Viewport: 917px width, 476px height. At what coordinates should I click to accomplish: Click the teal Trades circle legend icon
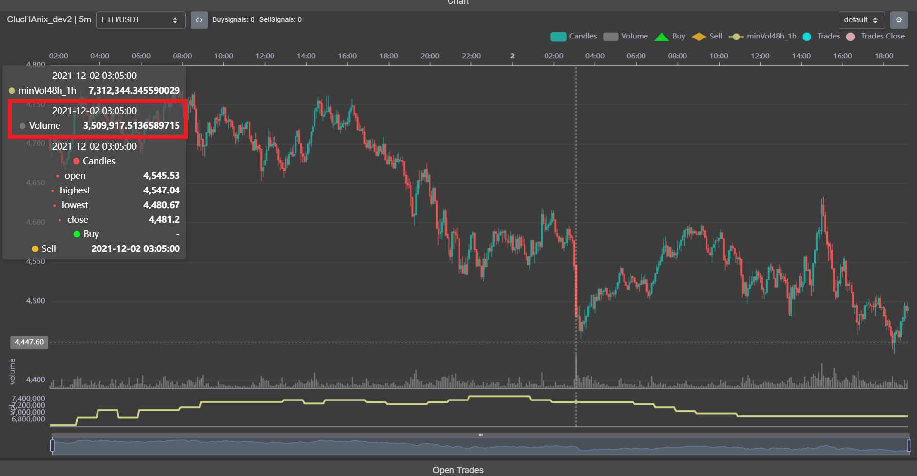click(807, 36)
